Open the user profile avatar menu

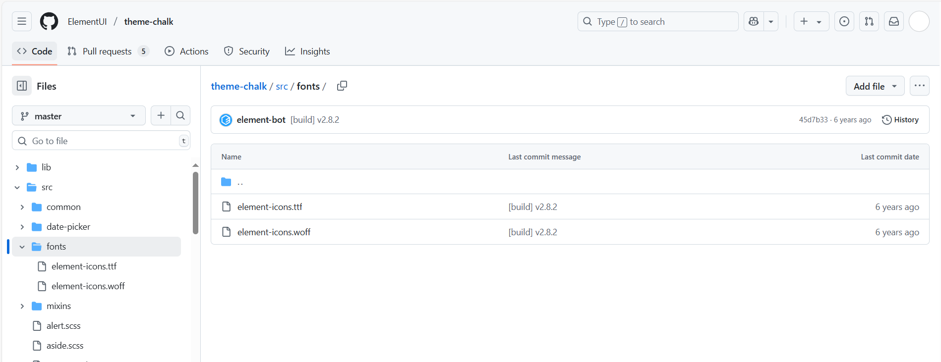919,21
